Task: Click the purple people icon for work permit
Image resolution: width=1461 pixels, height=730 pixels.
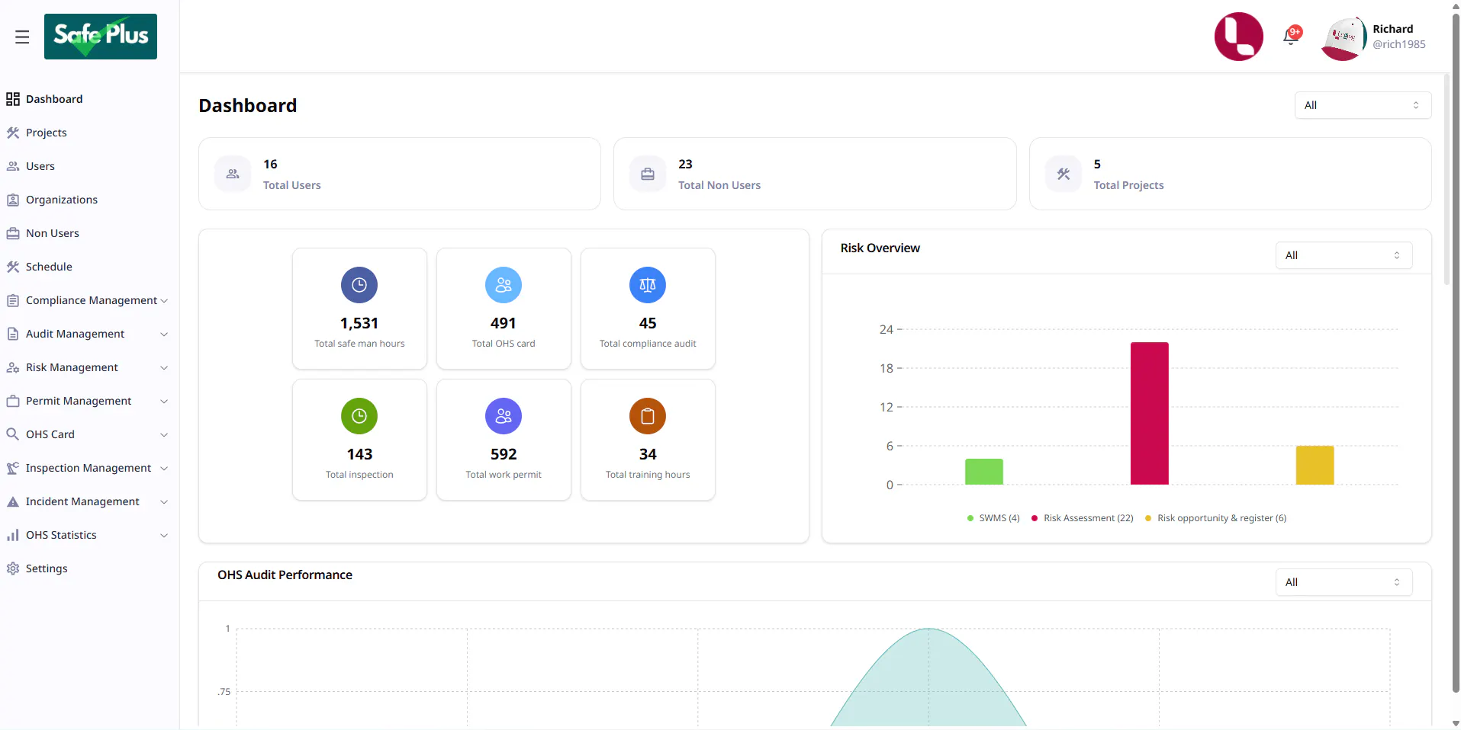Action: 504,416
